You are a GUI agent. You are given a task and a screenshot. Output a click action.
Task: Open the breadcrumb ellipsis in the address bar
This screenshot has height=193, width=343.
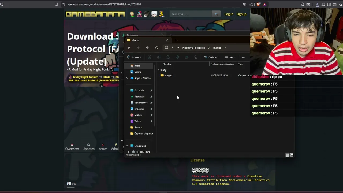[178, 48]
